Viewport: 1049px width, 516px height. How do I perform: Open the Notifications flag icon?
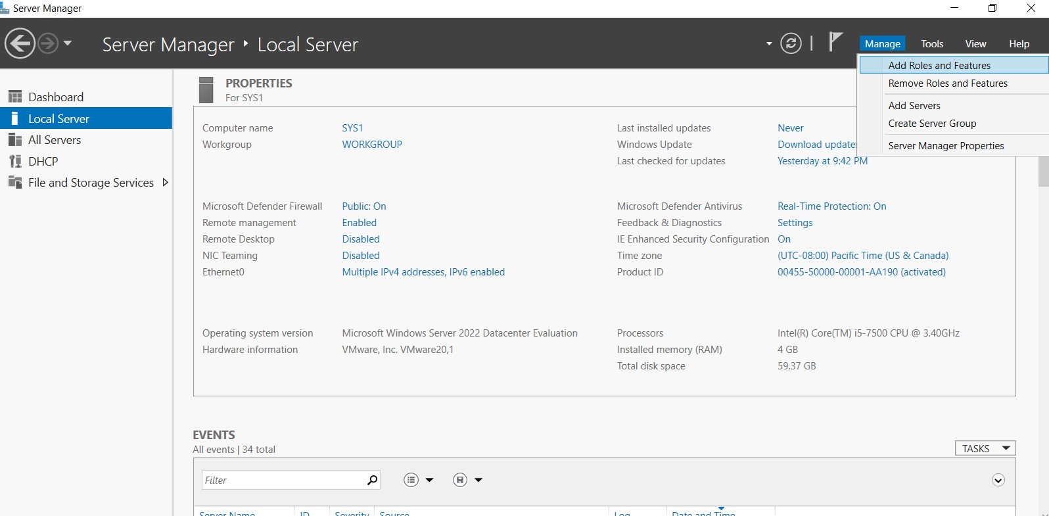pyautogui.click(x=835, y=42)
